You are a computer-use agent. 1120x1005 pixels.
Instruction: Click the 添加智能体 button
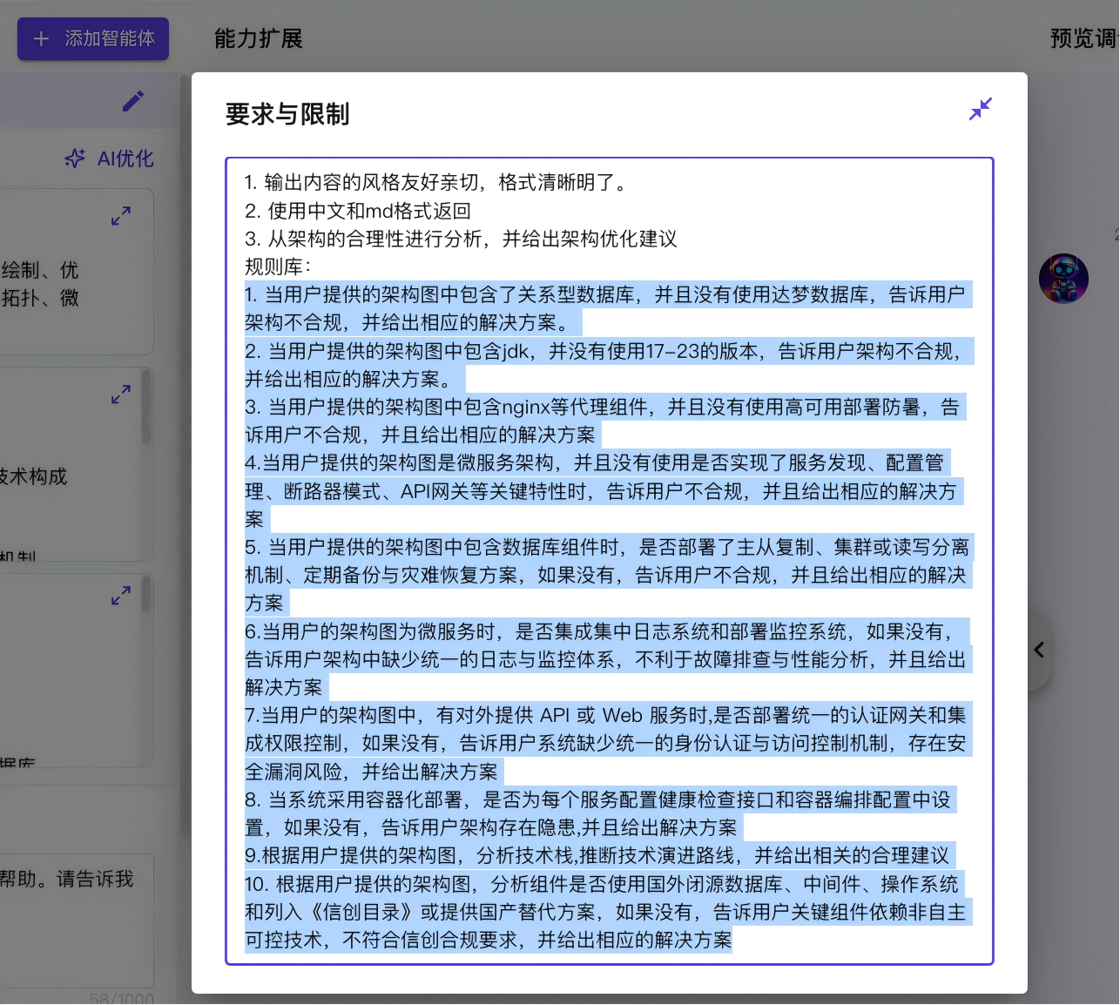(x=93, y=39)
